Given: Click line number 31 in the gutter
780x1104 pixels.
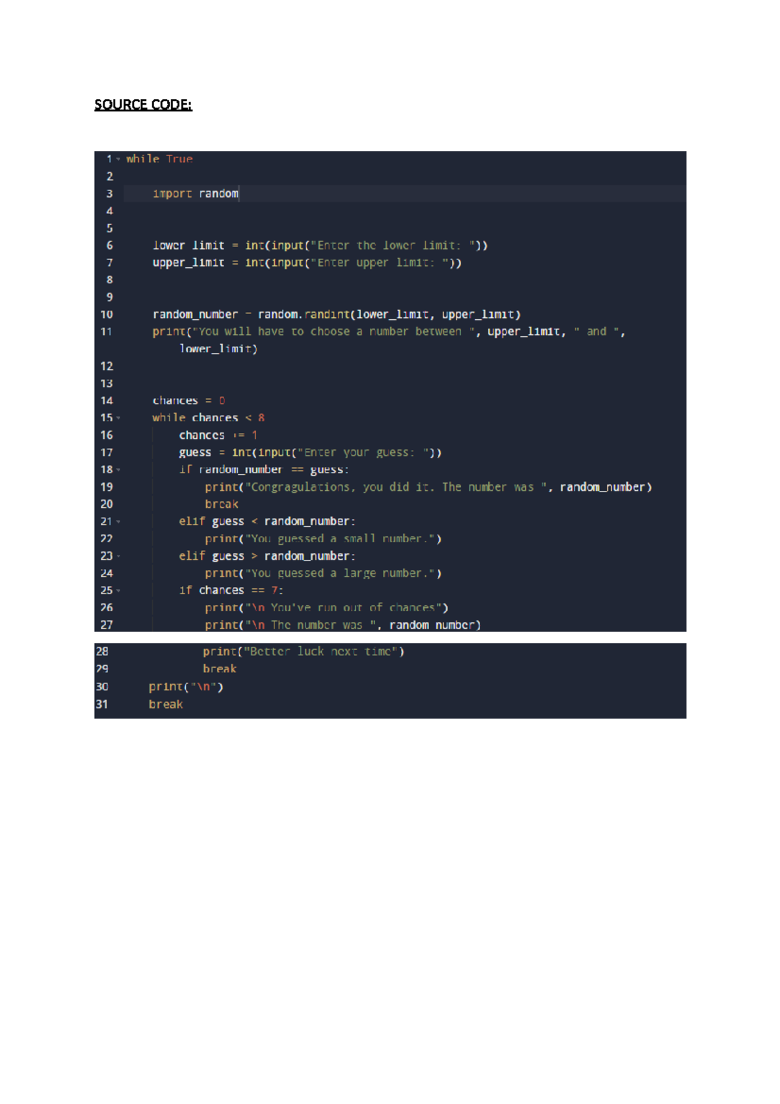Looking at the screenshot, I should [102, 704].
